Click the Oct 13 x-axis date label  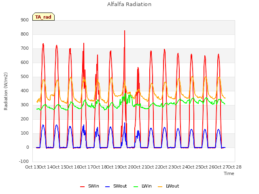coord(32,167)
